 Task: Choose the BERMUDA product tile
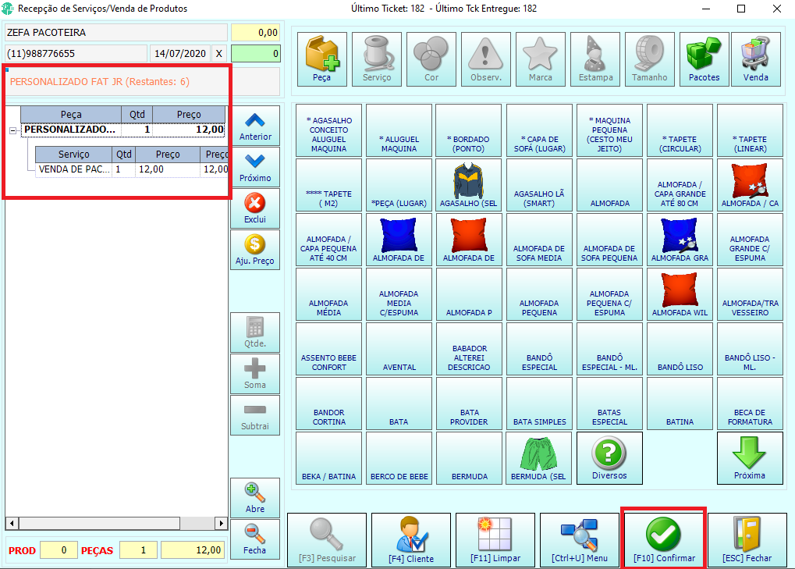tap(469, 458)
